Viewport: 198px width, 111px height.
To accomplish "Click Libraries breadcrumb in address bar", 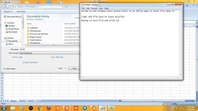I will click(x=20, y=7).
